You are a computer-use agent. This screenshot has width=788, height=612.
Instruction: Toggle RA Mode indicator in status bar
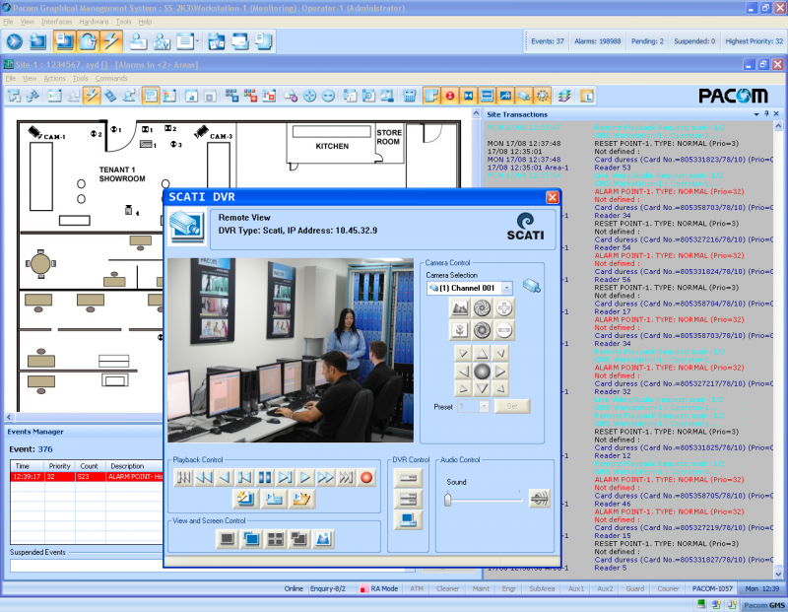pyautogui.click(x=379, y=588)
